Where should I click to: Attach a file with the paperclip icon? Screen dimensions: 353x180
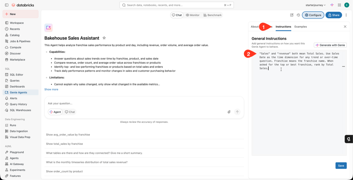point(229,112)
